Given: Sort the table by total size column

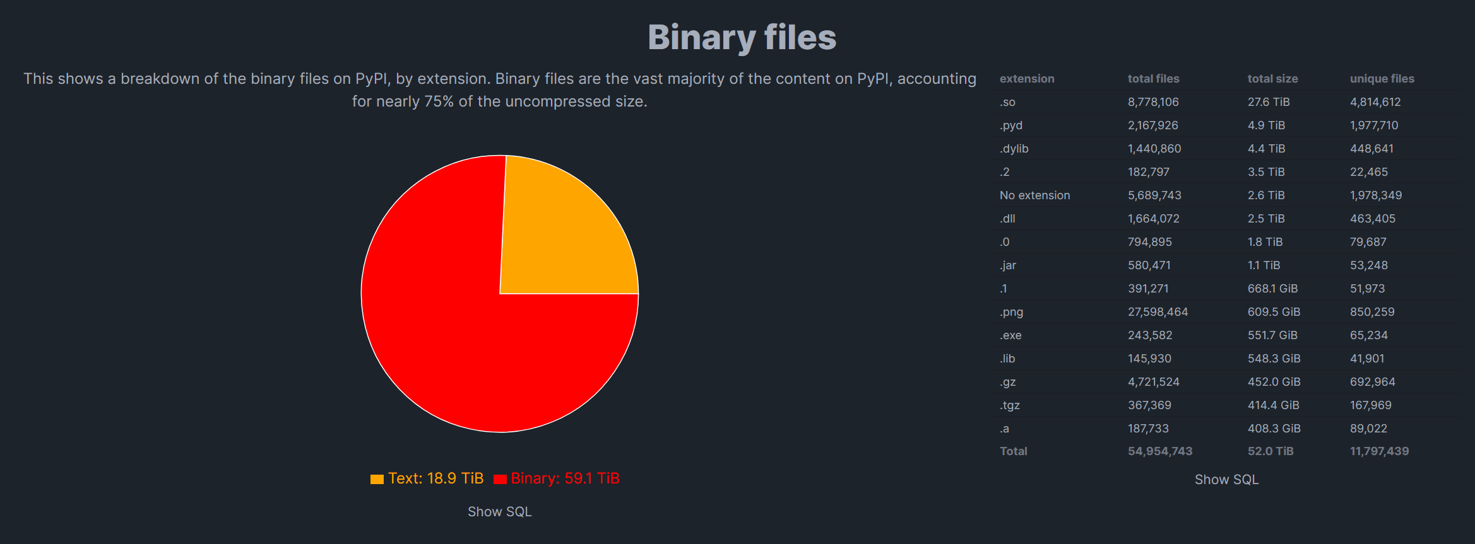Looking at the screenshot, I should point(1273,78).
